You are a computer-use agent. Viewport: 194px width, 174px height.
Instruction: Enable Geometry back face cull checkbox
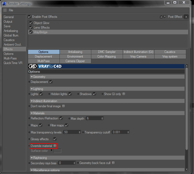point(113,163)
